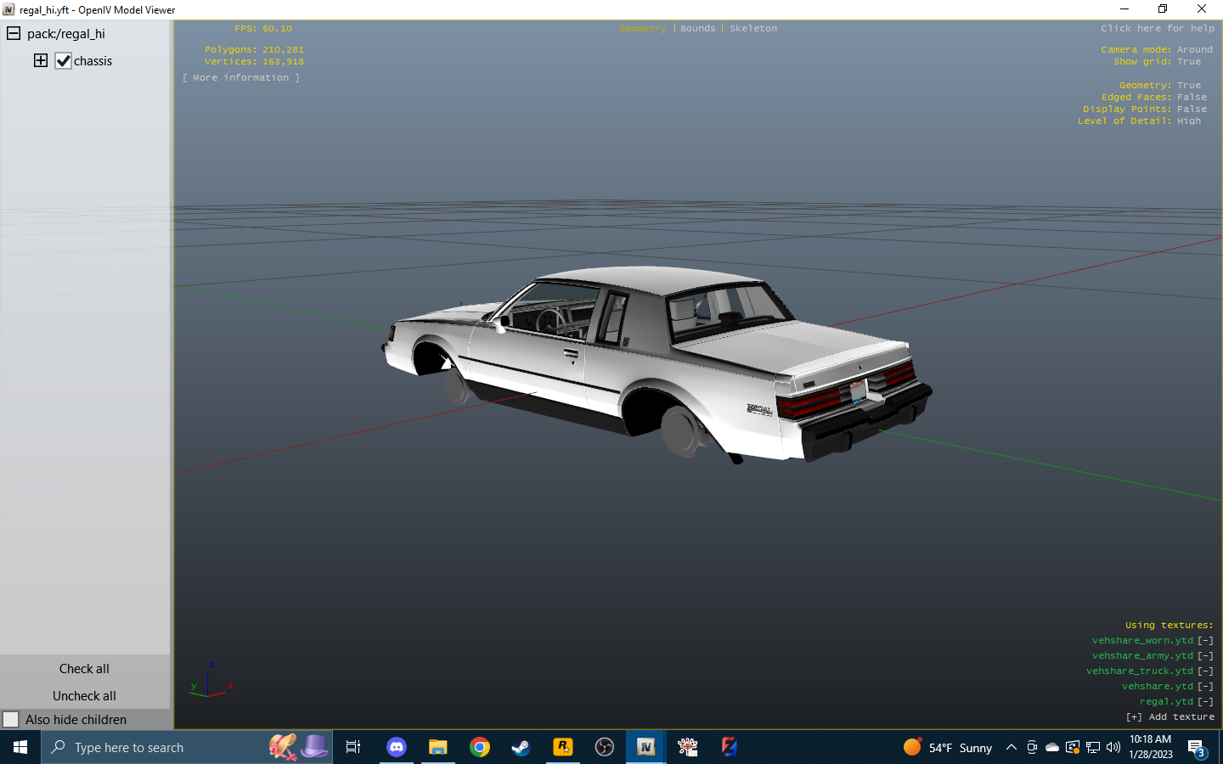The image size is (1223, 764).
Task: Switch to the Skeleton view tab
Action: (752, 29)
